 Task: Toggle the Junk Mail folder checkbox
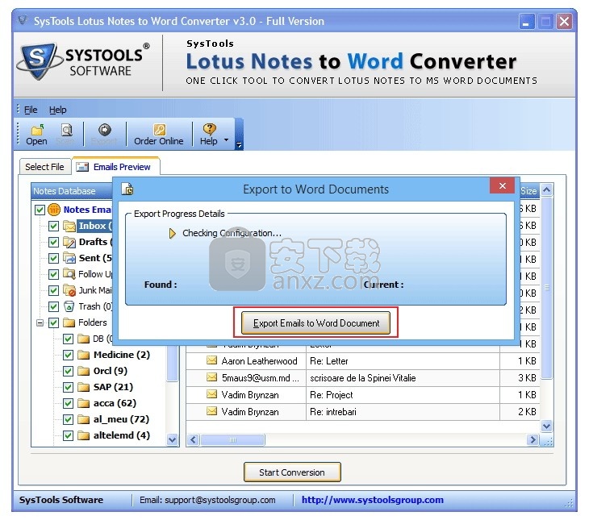click(54, 290)
